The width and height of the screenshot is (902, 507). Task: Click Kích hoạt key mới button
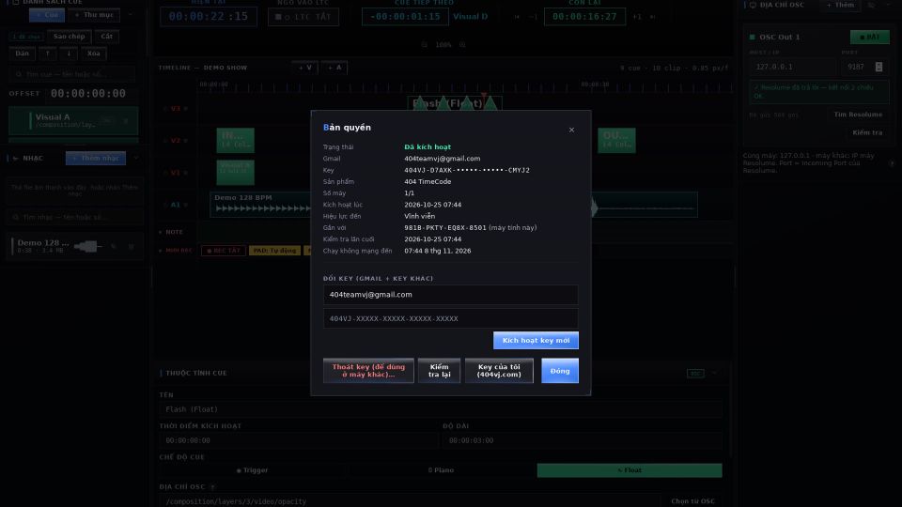click(x=536, y=340)
